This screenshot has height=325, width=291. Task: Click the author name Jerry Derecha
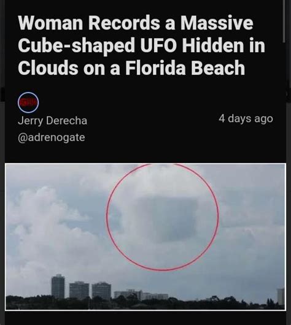point(53,121)
